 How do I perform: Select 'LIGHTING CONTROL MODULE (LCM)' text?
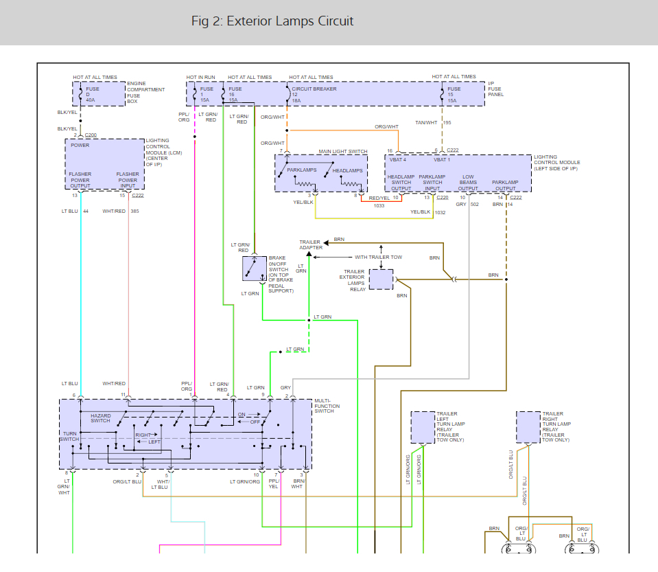pos(164,152)
